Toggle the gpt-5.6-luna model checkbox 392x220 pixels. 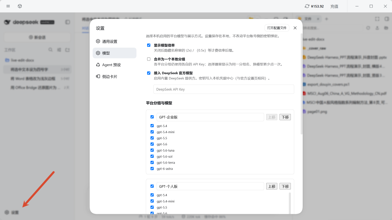pos(152,150)
